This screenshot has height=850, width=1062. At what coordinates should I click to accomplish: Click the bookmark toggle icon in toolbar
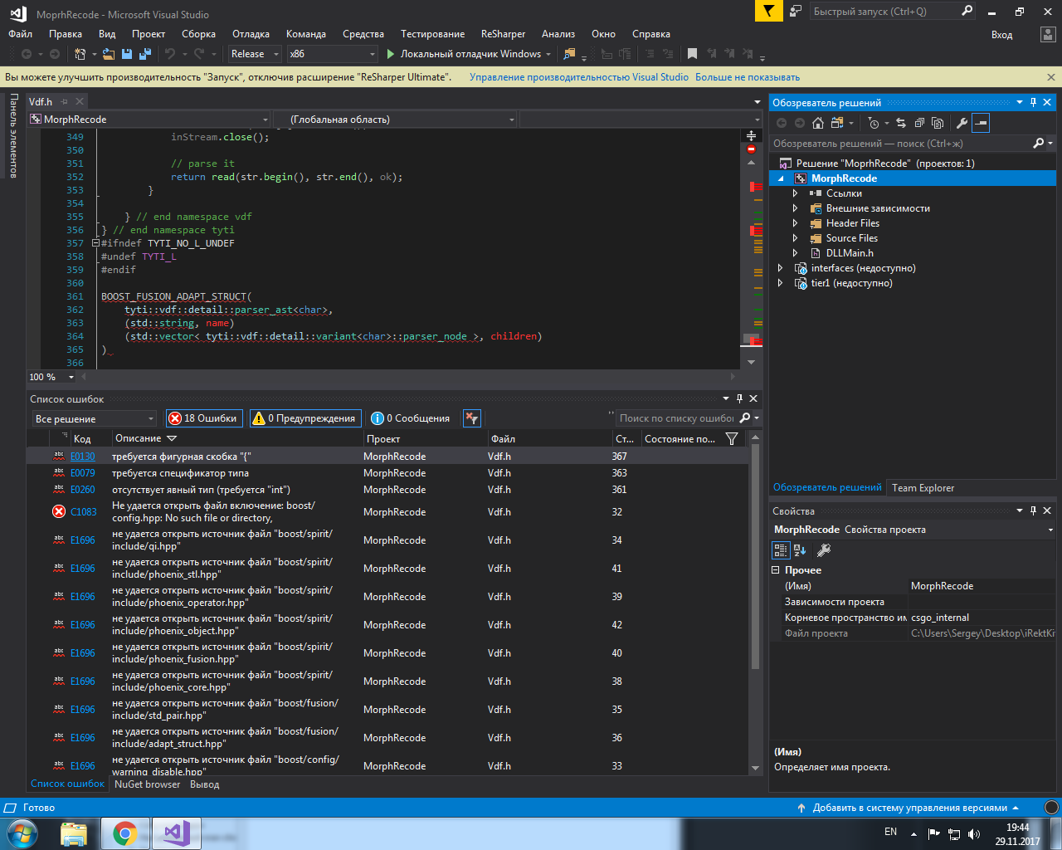692,54
